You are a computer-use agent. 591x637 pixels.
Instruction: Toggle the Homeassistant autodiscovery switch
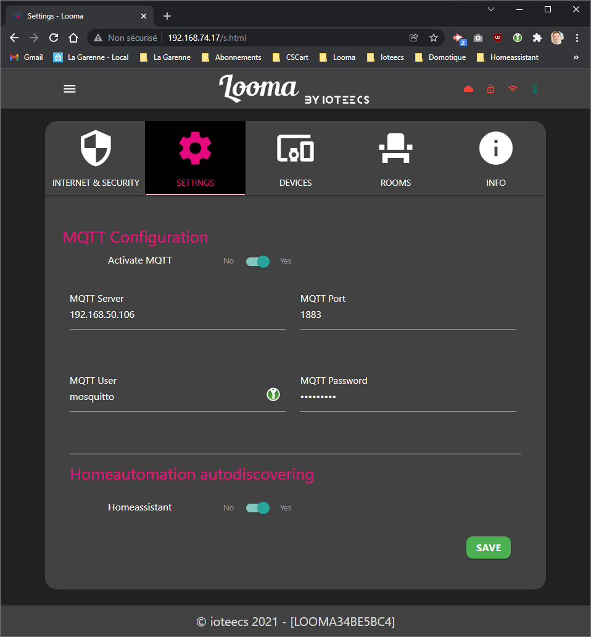point(258,508)
